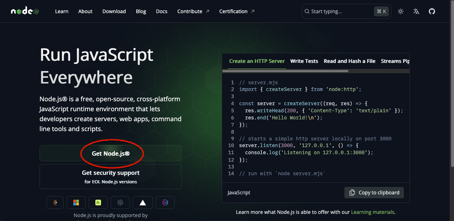Open the GitHub repository icon
The image size is (454, 221).
point(432,11)
